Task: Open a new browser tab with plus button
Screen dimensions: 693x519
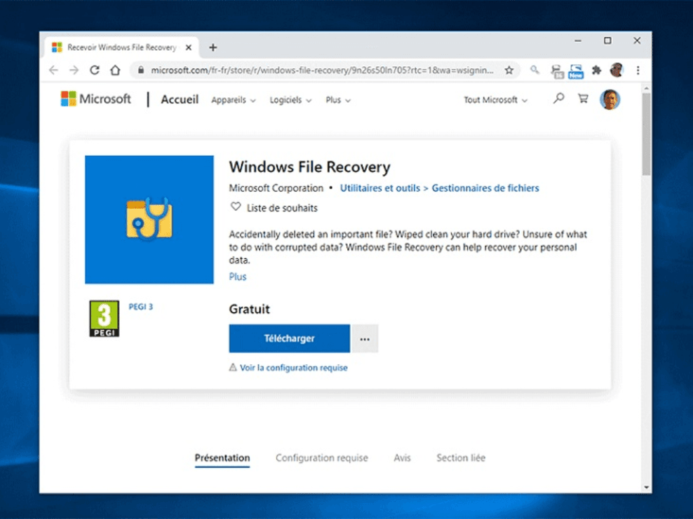Action: point(213,47)
